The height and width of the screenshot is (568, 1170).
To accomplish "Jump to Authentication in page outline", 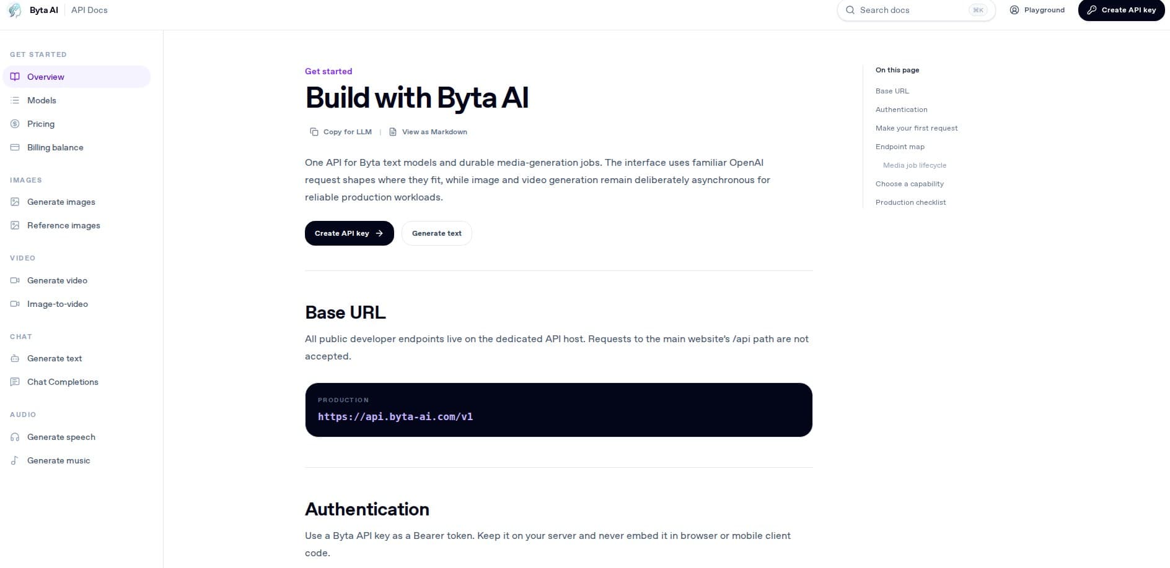I will pos(902,110).
